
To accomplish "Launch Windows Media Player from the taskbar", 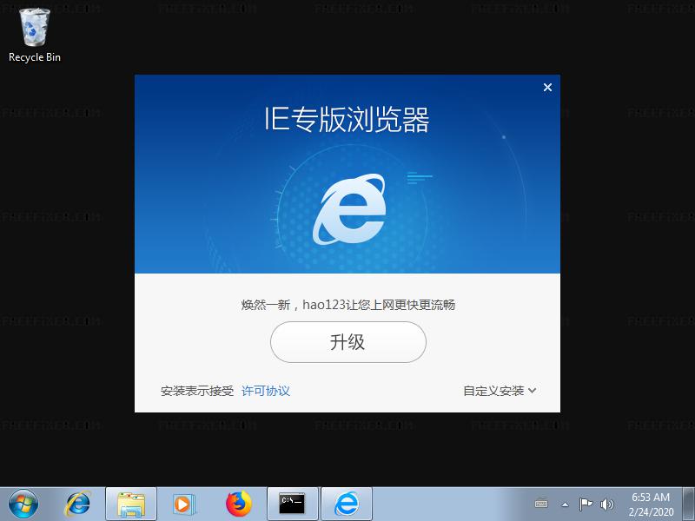I will (182, 504).
